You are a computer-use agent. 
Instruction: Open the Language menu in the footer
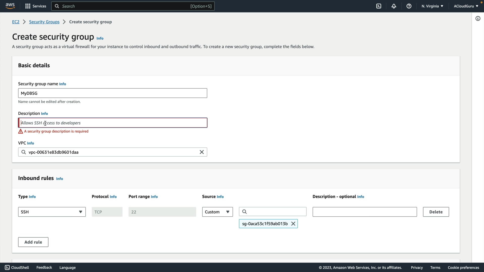tap(68, 267)
